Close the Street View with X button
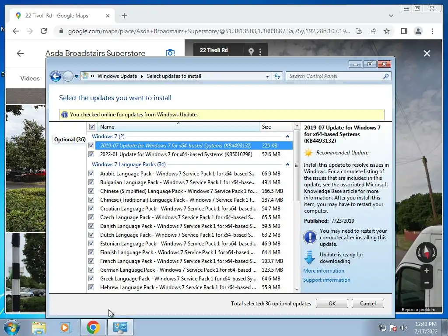Viewport: 448px width, 336px height. [427, 53]
